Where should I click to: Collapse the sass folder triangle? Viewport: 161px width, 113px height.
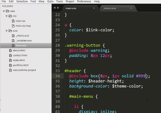tap(4, 11)
